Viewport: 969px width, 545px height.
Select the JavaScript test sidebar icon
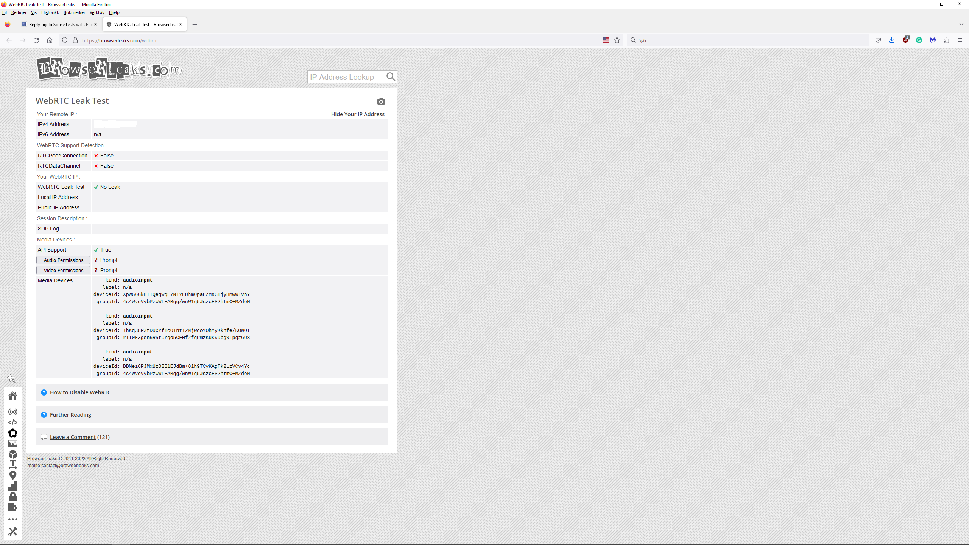(x=13, y=422)
